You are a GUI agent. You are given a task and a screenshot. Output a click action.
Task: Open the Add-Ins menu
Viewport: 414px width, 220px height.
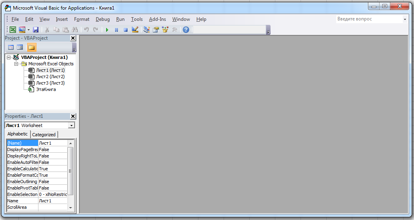click(158, 19)
